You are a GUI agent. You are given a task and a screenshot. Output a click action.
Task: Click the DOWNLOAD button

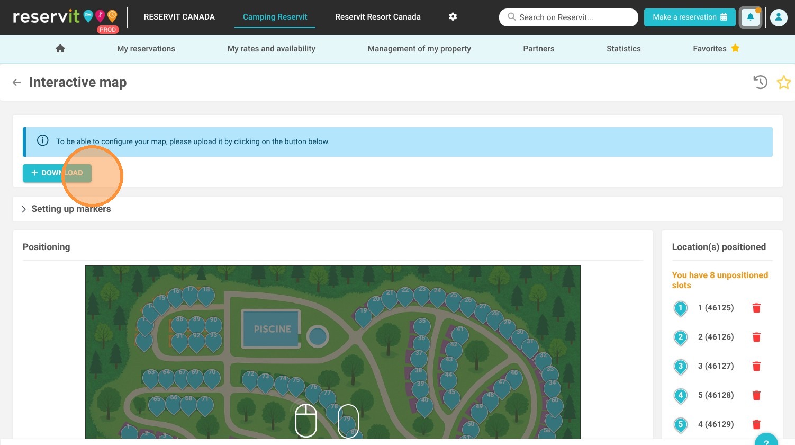click(x=57, y=173)
